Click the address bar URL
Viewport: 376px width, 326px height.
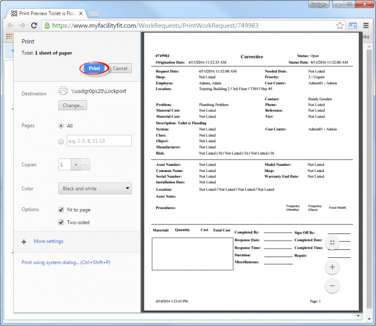pyautogui.click(x=155, y=26)
